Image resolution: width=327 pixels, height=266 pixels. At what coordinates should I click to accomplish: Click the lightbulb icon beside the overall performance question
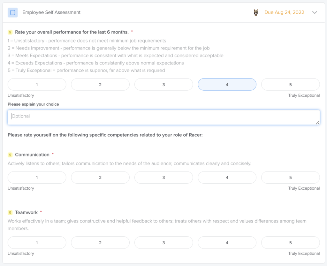pyautogui.click(x=10, y=32)
